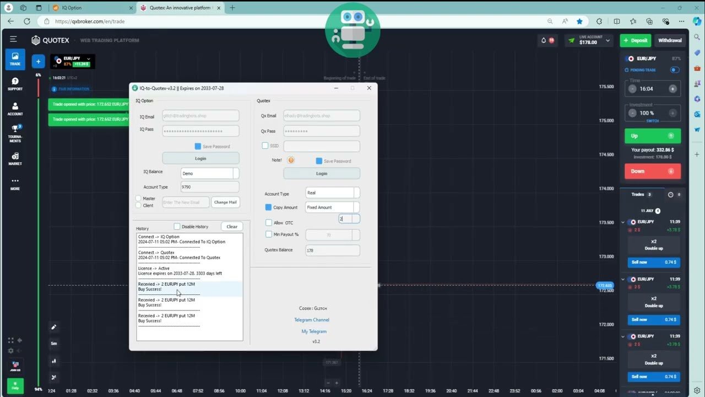The image size is (705, 397).
Task: Click the Change Mail button
Action: [x=225, y=202]
